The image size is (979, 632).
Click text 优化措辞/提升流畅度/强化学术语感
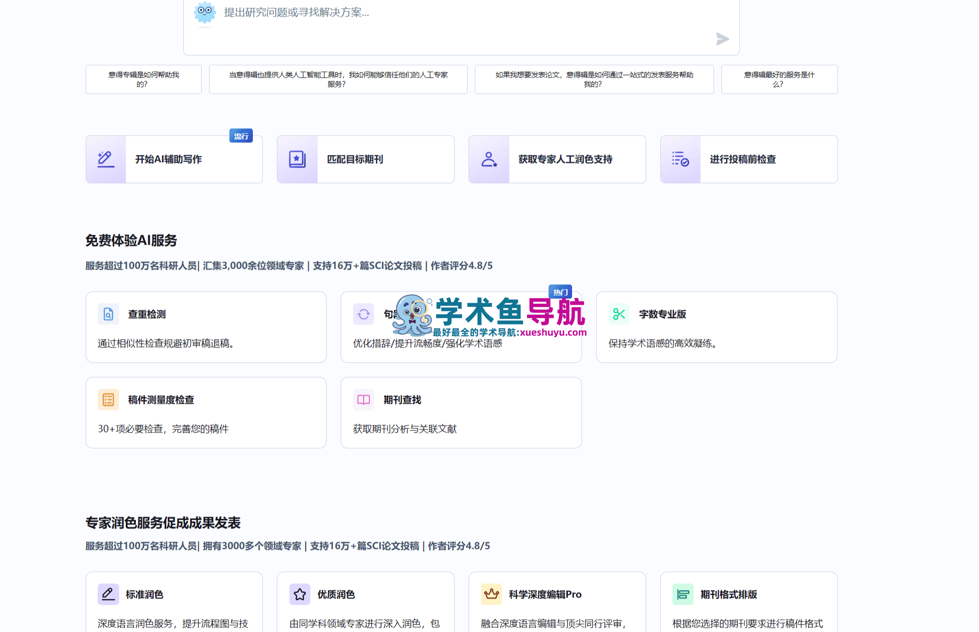[x=427, y=343]
